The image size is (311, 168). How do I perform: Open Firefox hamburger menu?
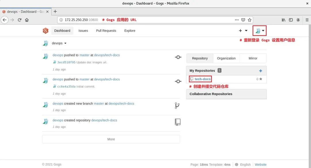tap(307, 20)
